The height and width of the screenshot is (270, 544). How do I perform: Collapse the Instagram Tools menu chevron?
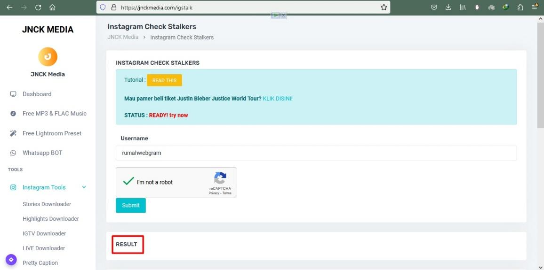pos(84,187)
